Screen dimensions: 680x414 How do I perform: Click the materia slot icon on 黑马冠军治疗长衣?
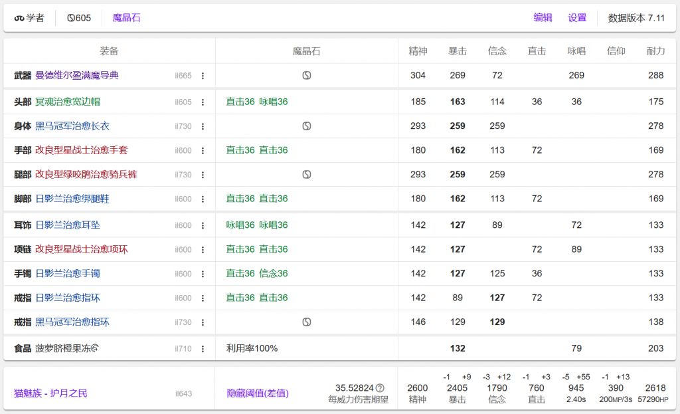(x=305, y=125)
